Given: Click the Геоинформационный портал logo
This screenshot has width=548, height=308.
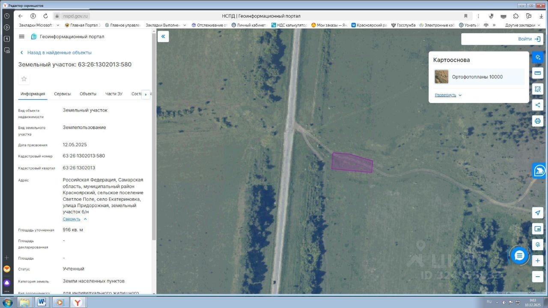Looking at the screenshot, I should coord(68,37).
